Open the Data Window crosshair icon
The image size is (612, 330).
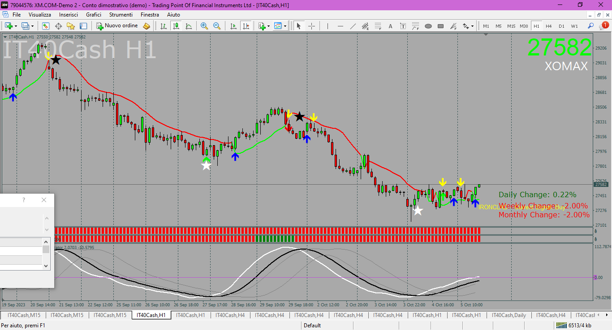[58, 26]
